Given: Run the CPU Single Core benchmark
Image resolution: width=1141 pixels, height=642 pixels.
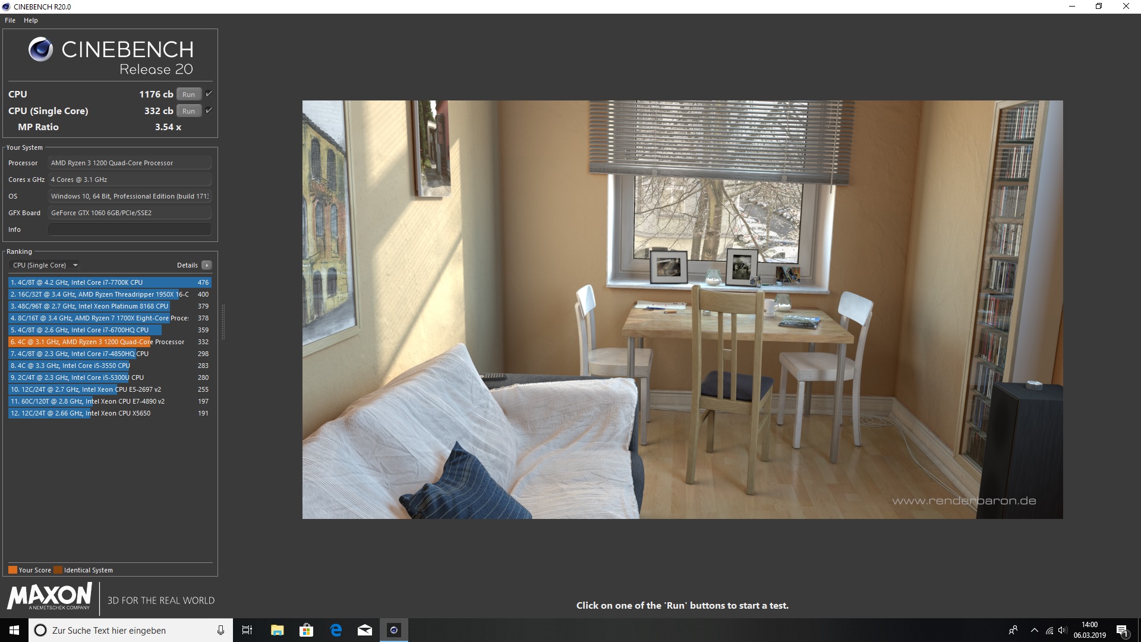Looking at the screenshot, I should click(x=188, y=111).
